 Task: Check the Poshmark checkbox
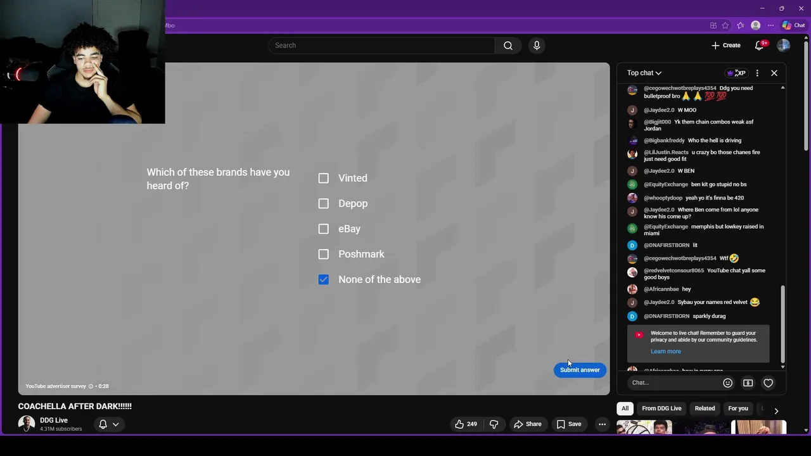(324, 254)
